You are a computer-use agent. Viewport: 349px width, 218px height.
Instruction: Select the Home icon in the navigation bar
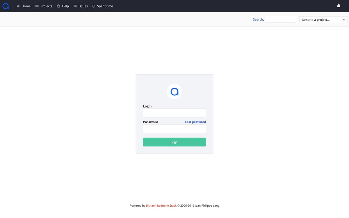(x=18, y=6)
